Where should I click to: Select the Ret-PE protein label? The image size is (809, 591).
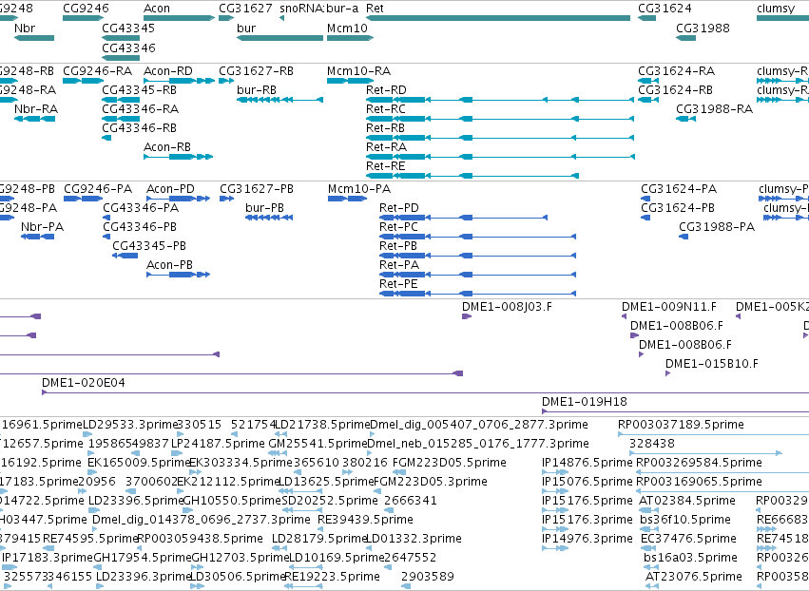pyautogui.click(x=398, y=284)
